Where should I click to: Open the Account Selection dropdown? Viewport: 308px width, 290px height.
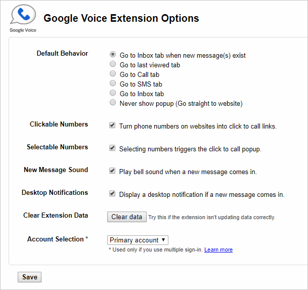point(138,240)
